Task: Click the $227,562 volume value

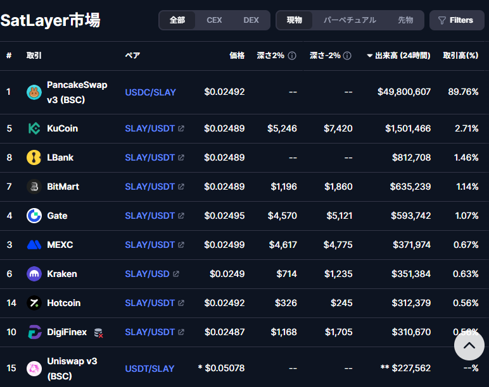Action: pyautogui.click(x=411, y=368)
